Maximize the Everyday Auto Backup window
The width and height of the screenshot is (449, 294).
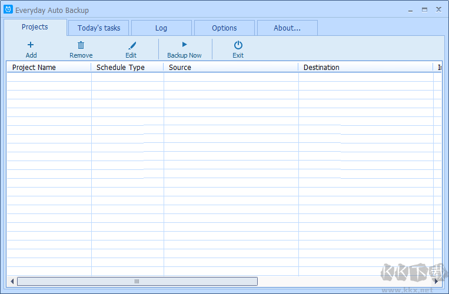(424, 9)
